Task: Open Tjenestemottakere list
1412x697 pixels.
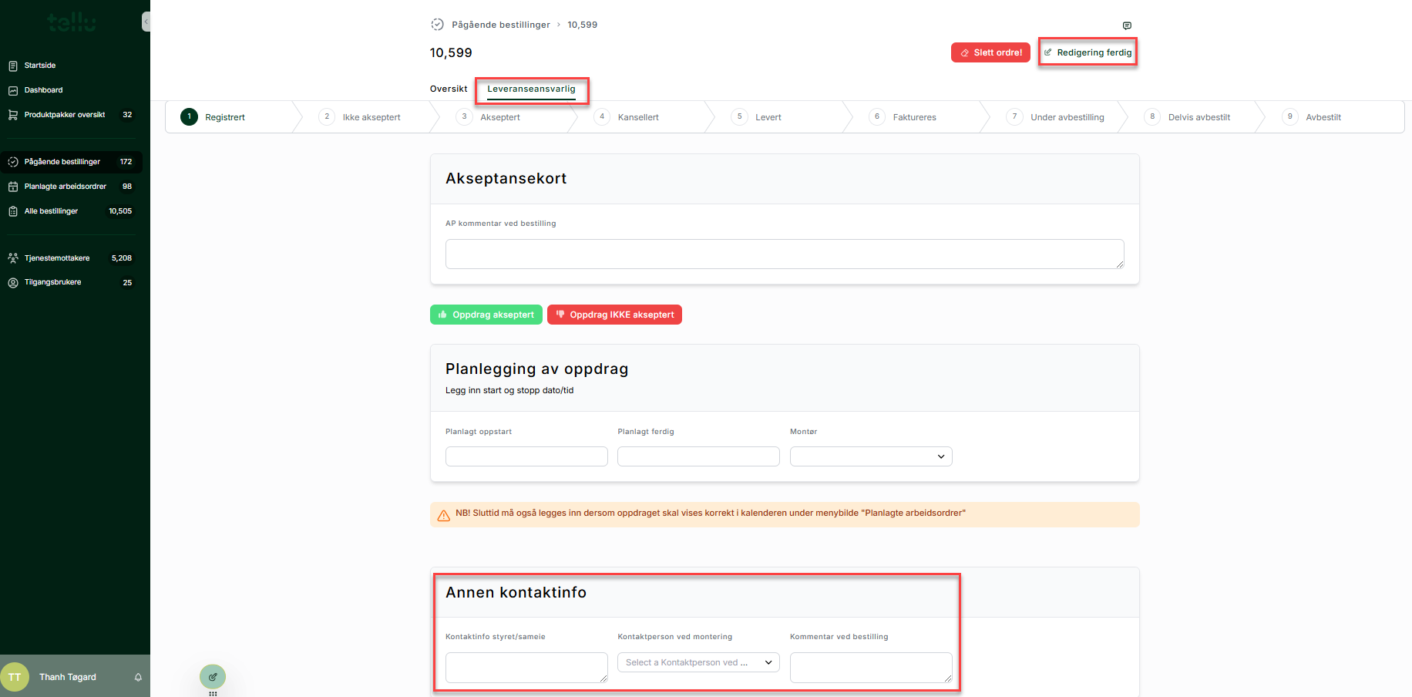Action: click(57, 258)
